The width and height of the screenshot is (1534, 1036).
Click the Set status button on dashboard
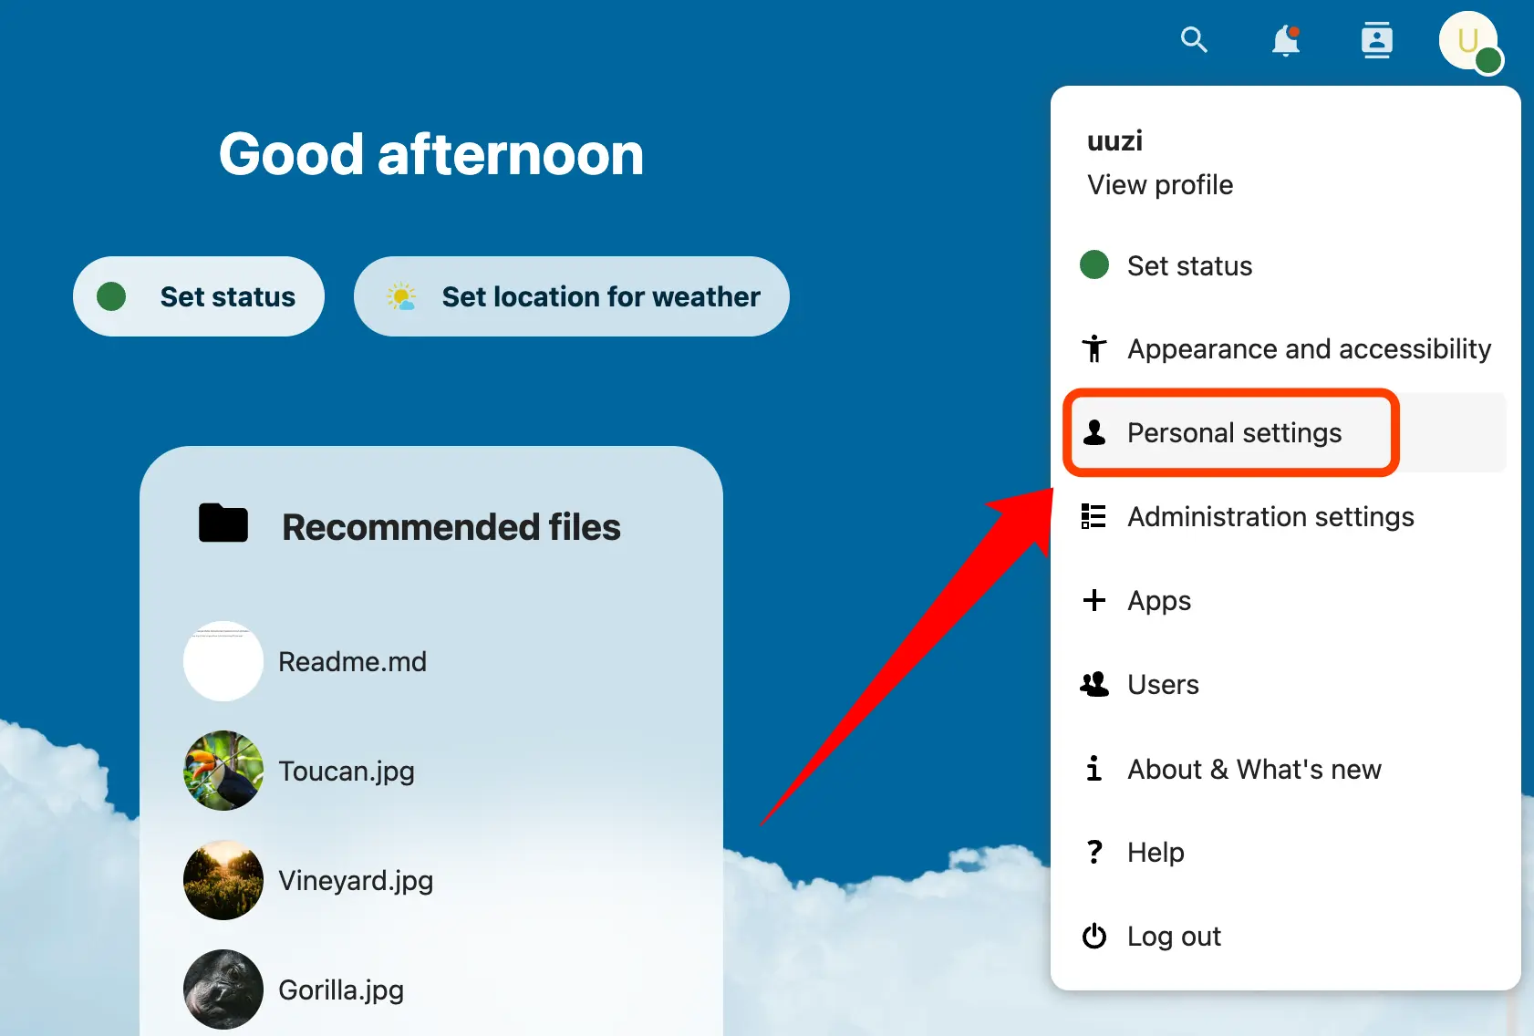coord(199,296)
